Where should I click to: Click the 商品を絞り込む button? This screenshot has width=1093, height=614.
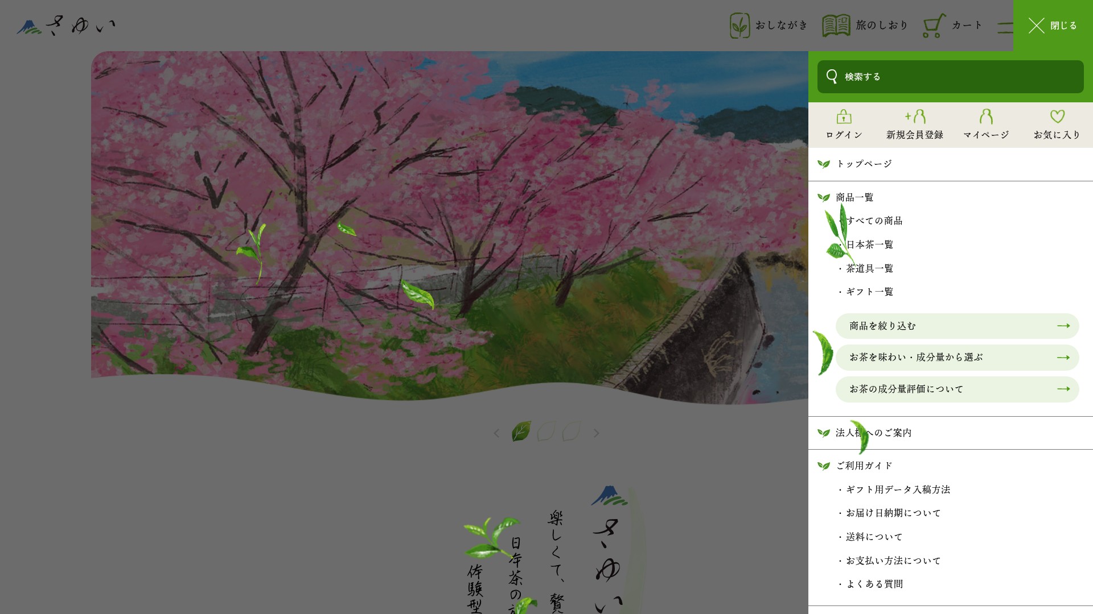(958, 326)
